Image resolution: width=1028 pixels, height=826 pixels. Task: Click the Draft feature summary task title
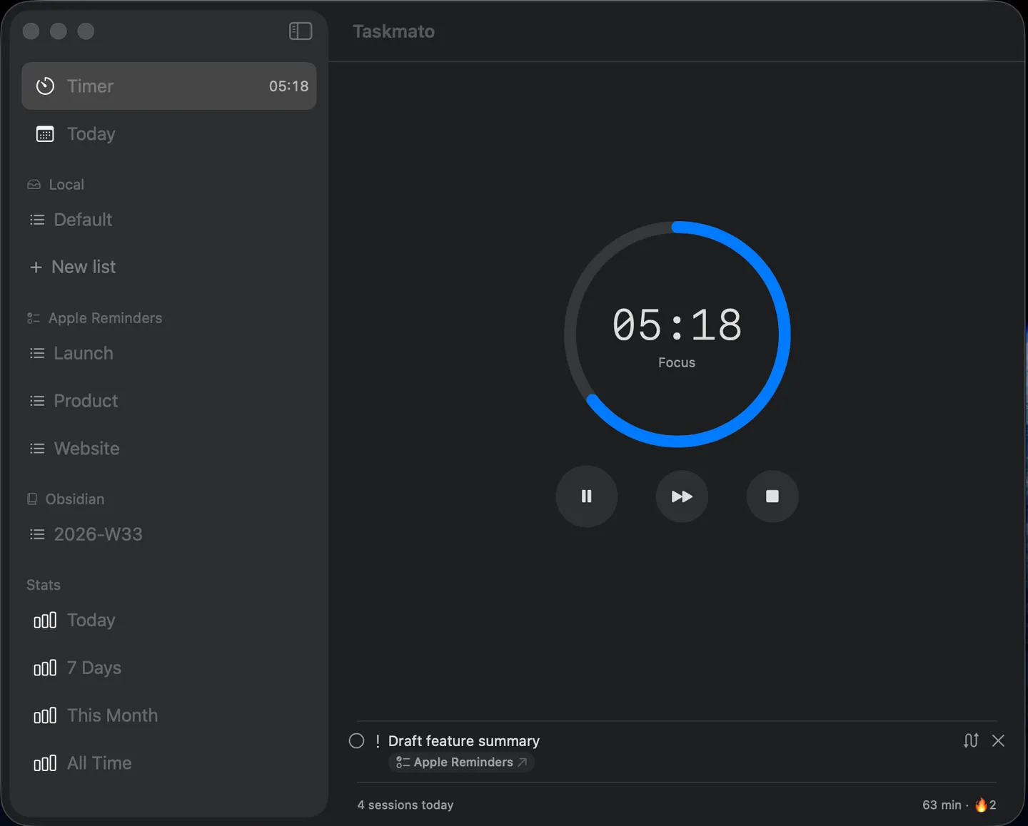[x=464, y=741]
